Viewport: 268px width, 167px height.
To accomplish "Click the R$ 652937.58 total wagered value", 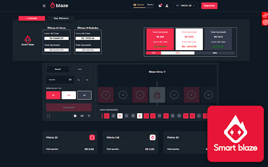I will coord(57,50).
